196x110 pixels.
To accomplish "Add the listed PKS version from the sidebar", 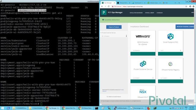I will click(x=126, y=36).
